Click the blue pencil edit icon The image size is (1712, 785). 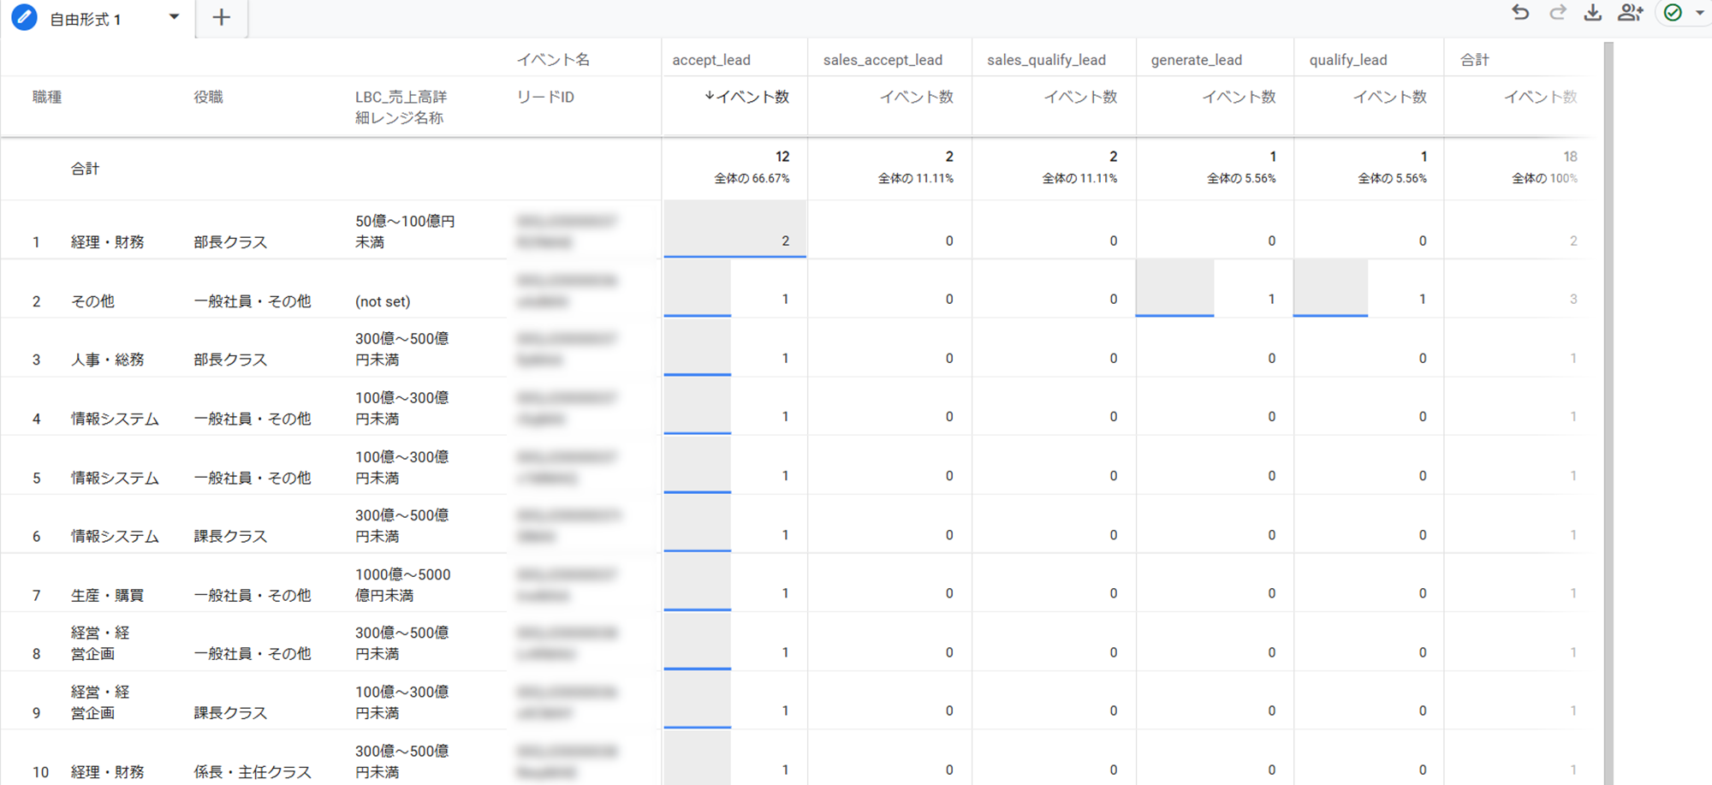[24, 17]
